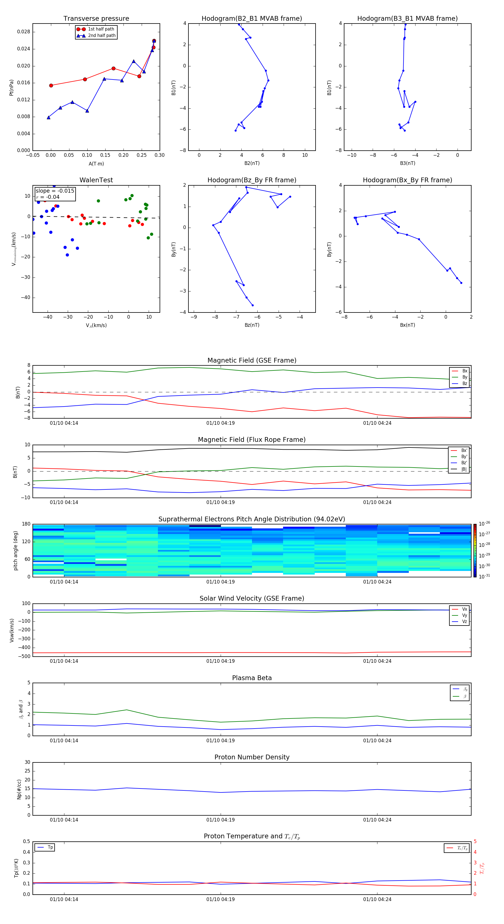Click the 'VA(km/s)' x-axis label
This screenshot has width=504, height=924.
pyautogui.click(x=96, y=325)
